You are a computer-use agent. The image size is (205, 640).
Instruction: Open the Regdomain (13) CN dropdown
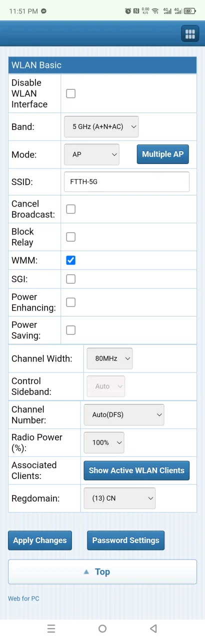(x=120, y=498)
